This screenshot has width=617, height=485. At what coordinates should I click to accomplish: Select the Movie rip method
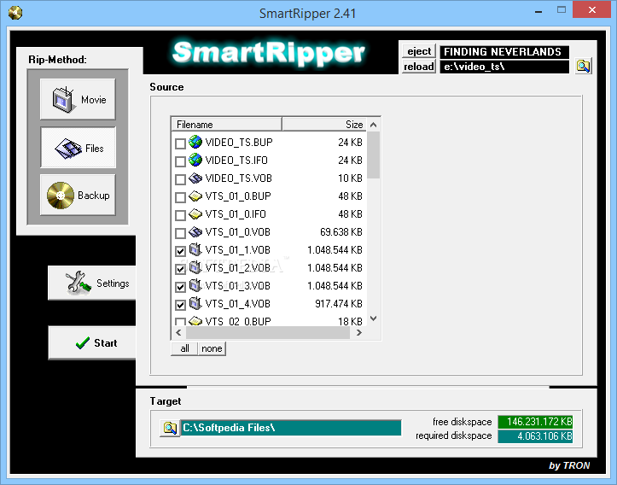pyautogui.click(x=78, y=99)
